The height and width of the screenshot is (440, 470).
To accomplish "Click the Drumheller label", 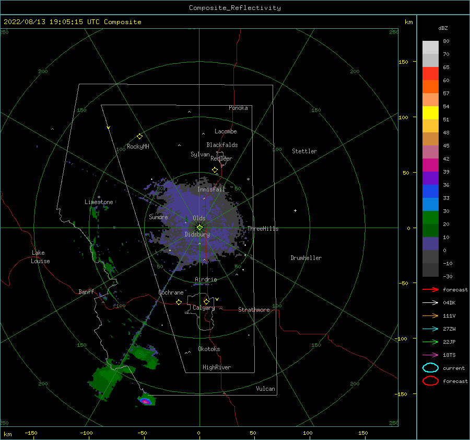I will click(x=306, y=258).
